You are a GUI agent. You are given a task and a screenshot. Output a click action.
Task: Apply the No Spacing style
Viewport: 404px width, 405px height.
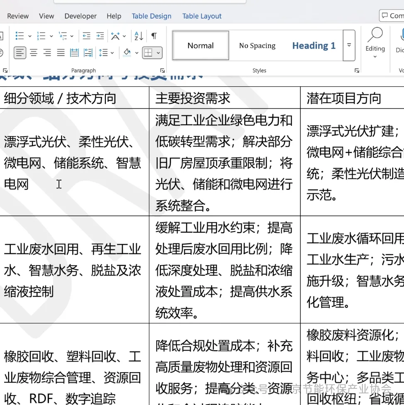point(257,46)
